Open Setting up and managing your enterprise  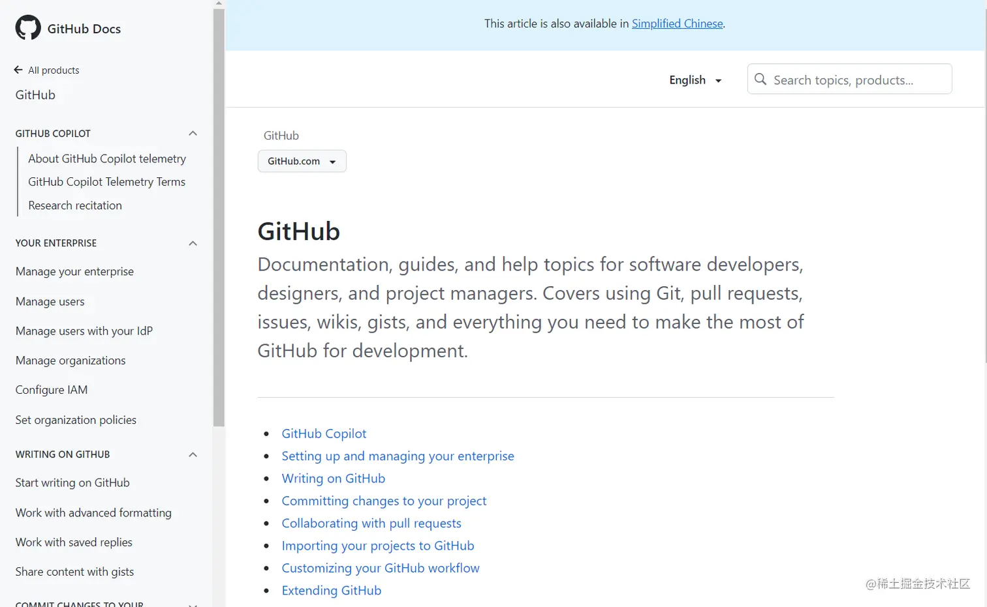point(398,456)
